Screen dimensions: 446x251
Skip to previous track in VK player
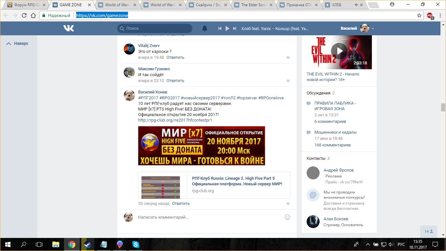(220, 28)
